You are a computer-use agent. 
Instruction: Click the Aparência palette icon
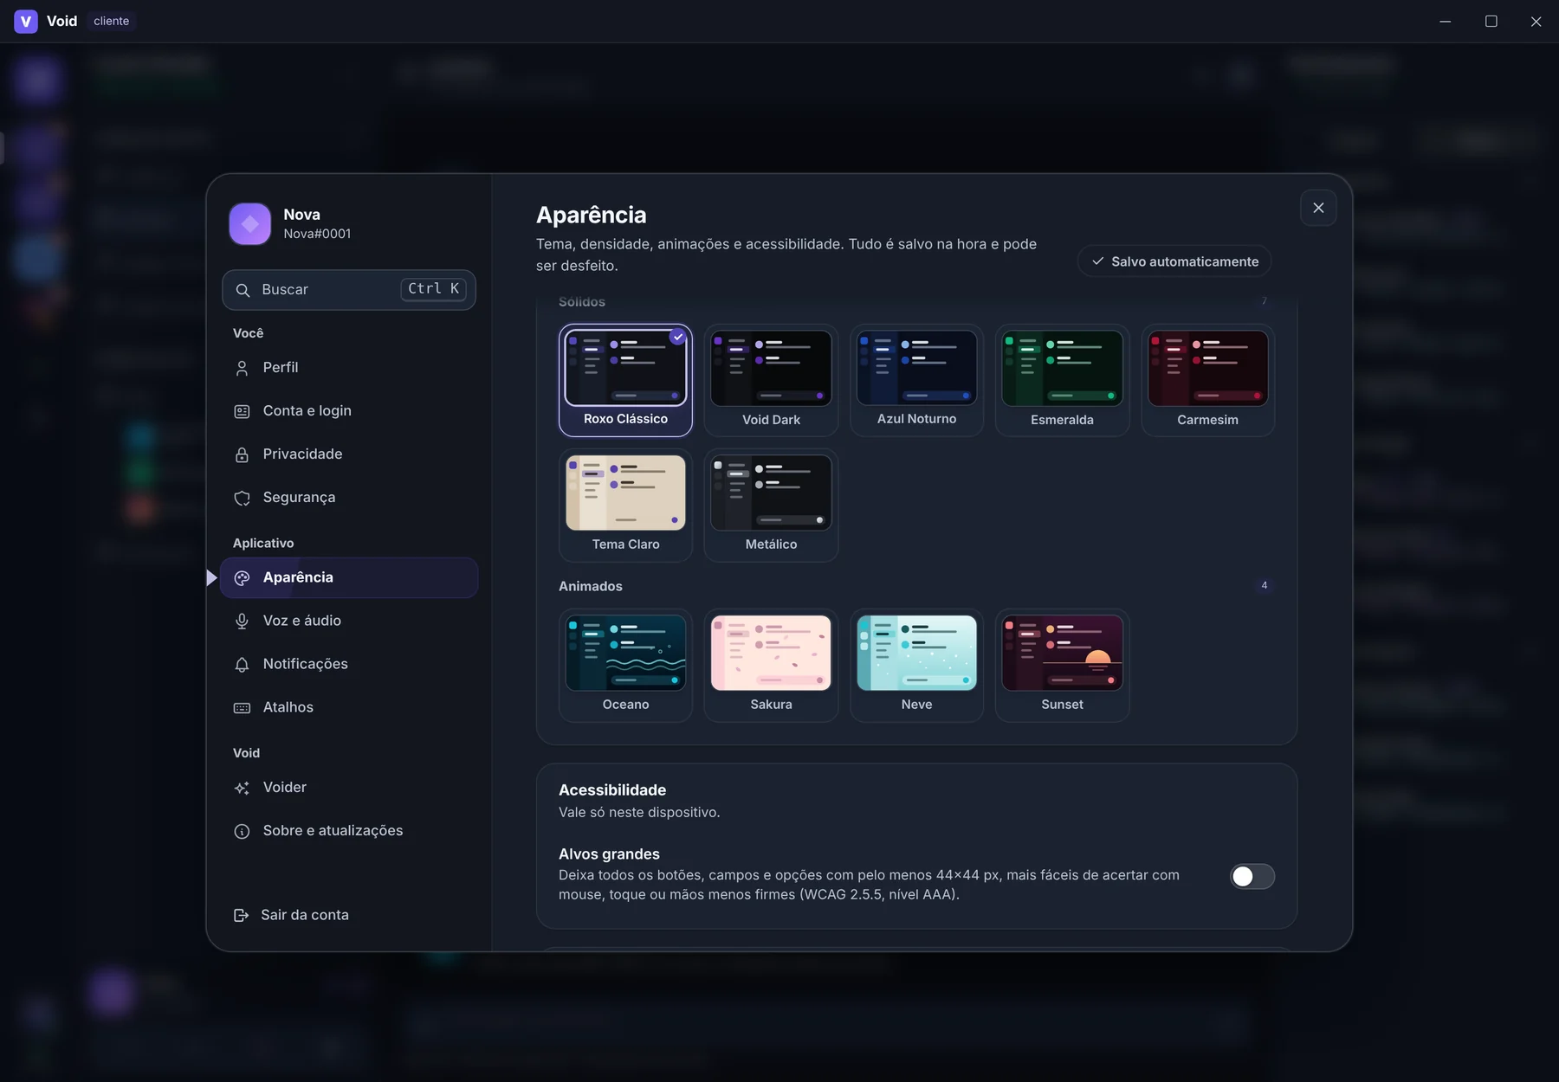[242, 577]
